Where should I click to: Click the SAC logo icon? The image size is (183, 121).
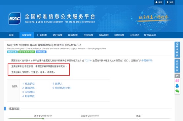pyautogui.click(x=15, y=19)
